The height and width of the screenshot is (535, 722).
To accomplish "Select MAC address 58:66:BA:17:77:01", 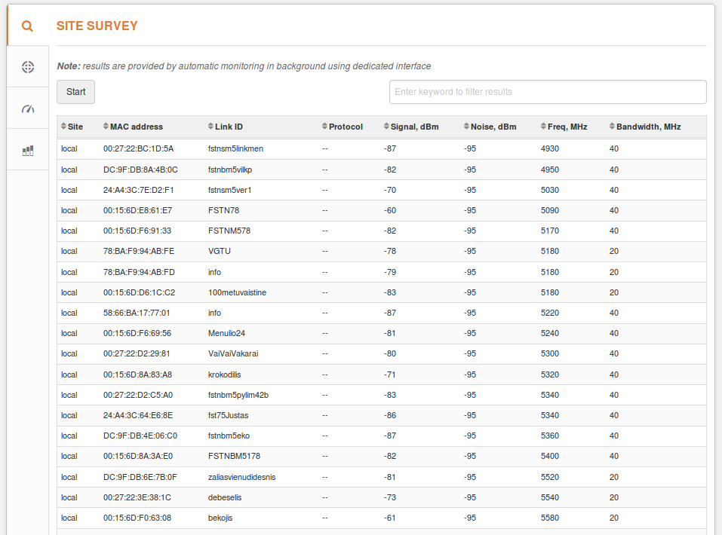I will click(x=137, y=313).
